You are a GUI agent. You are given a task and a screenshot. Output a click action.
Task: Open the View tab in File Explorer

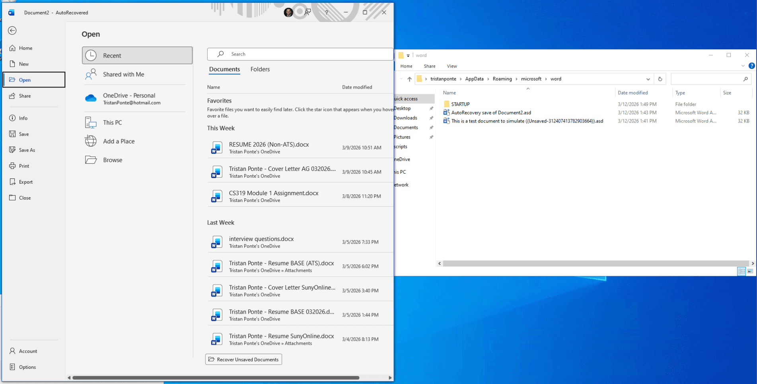451,66
